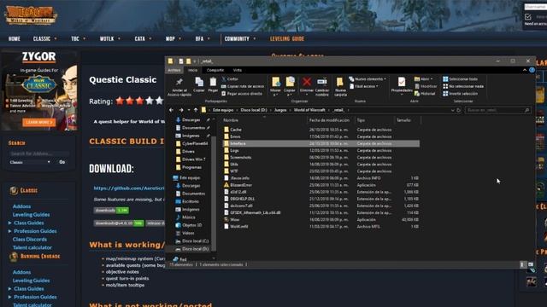547x307 pixels.
Task: Open the github.com download link
Action: (x=129, y=188)
